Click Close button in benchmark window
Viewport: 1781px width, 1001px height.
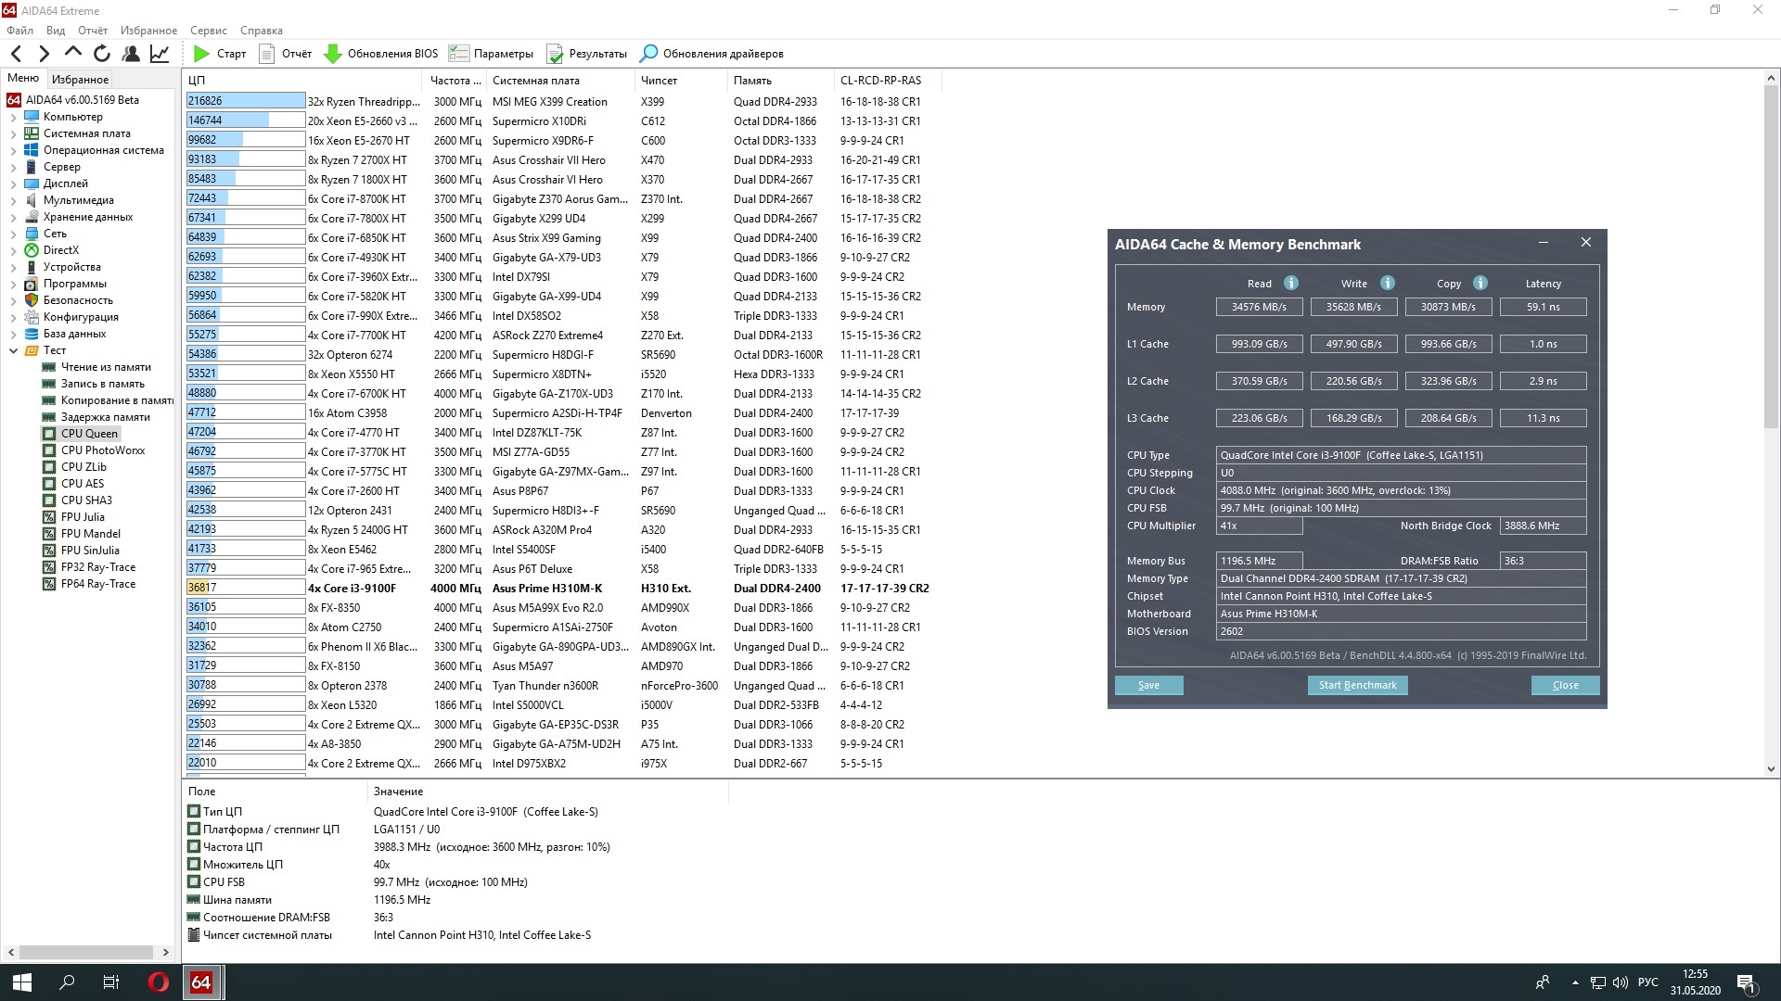pyautogui.click(x=1565, y=685)
